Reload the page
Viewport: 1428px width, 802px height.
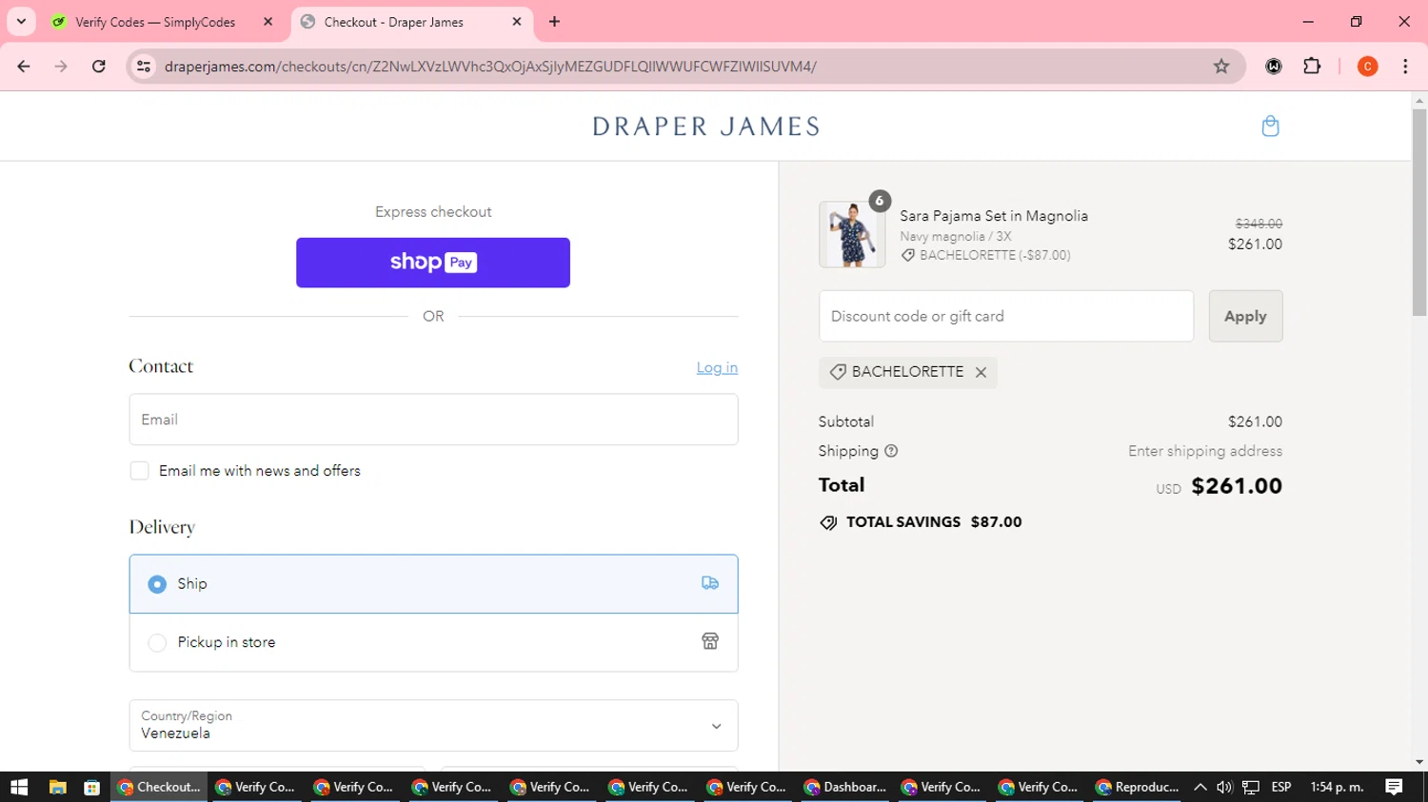click(x=98, y=66)
